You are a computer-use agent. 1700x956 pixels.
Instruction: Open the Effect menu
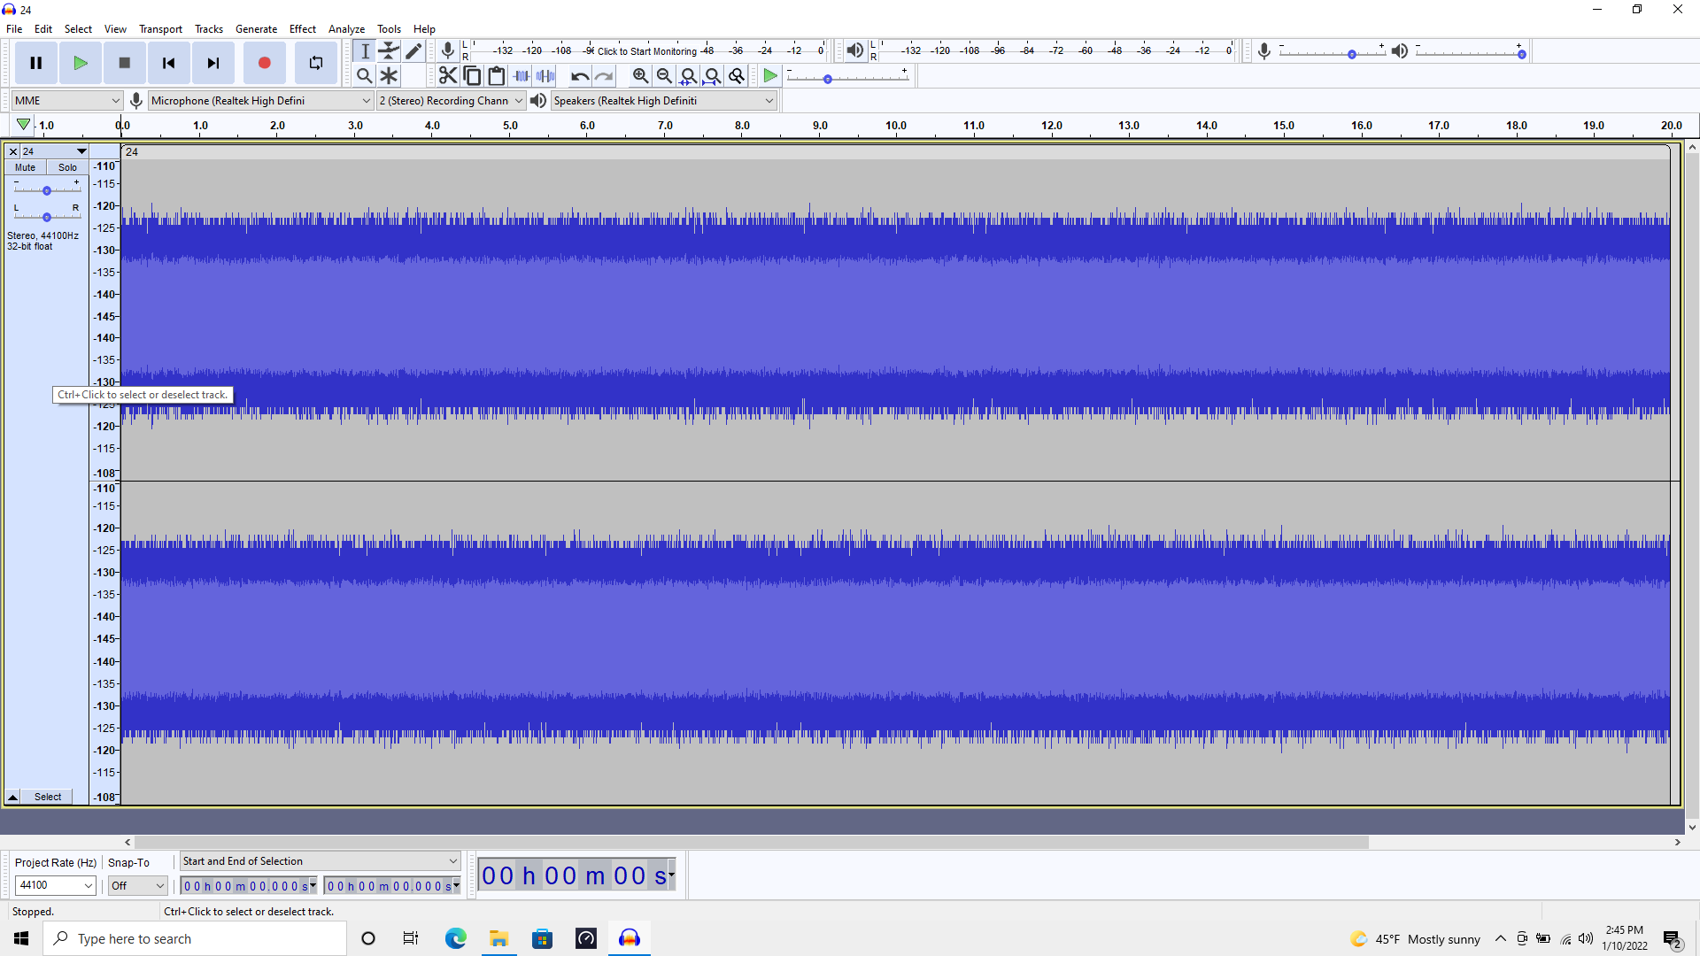click(x=303, y=29)
